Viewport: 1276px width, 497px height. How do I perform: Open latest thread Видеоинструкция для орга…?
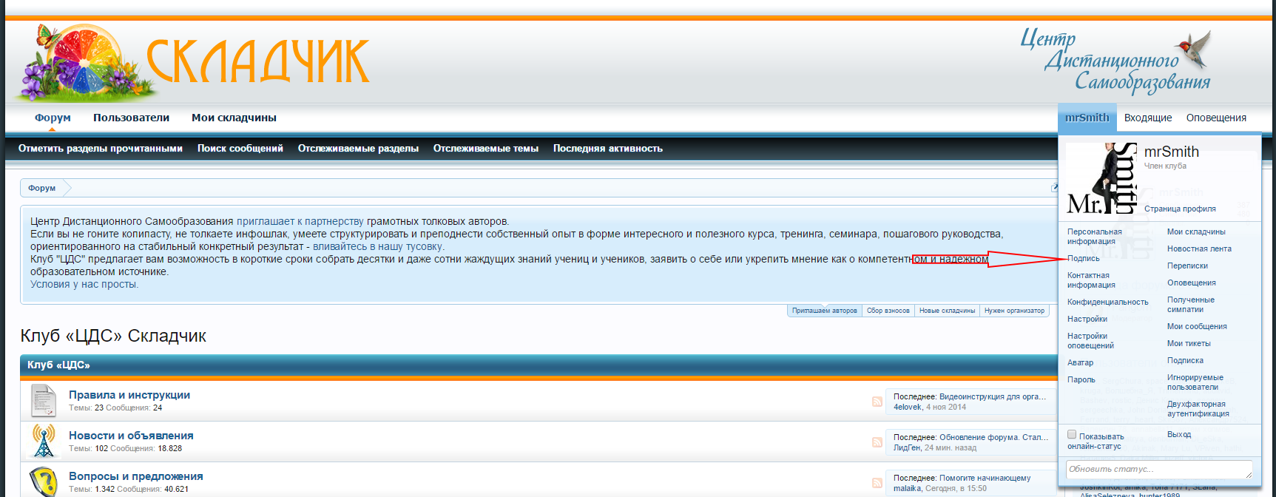coord(993,396)
